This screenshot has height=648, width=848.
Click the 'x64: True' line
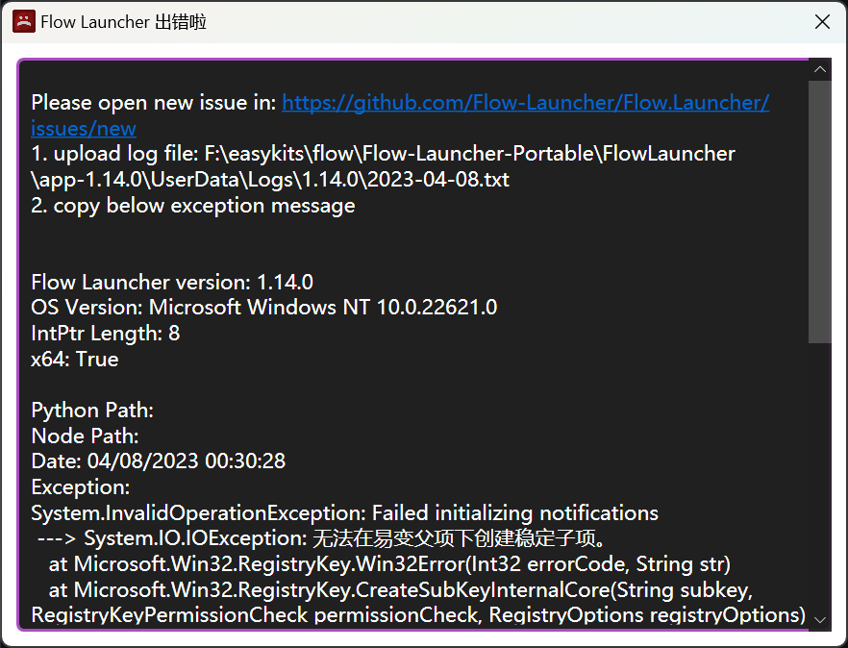(x=74, y=359)
